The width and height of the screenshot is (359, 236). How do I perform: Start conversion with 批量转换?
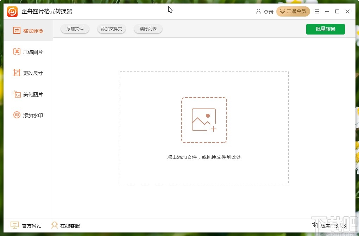click(x=325, y=29)
